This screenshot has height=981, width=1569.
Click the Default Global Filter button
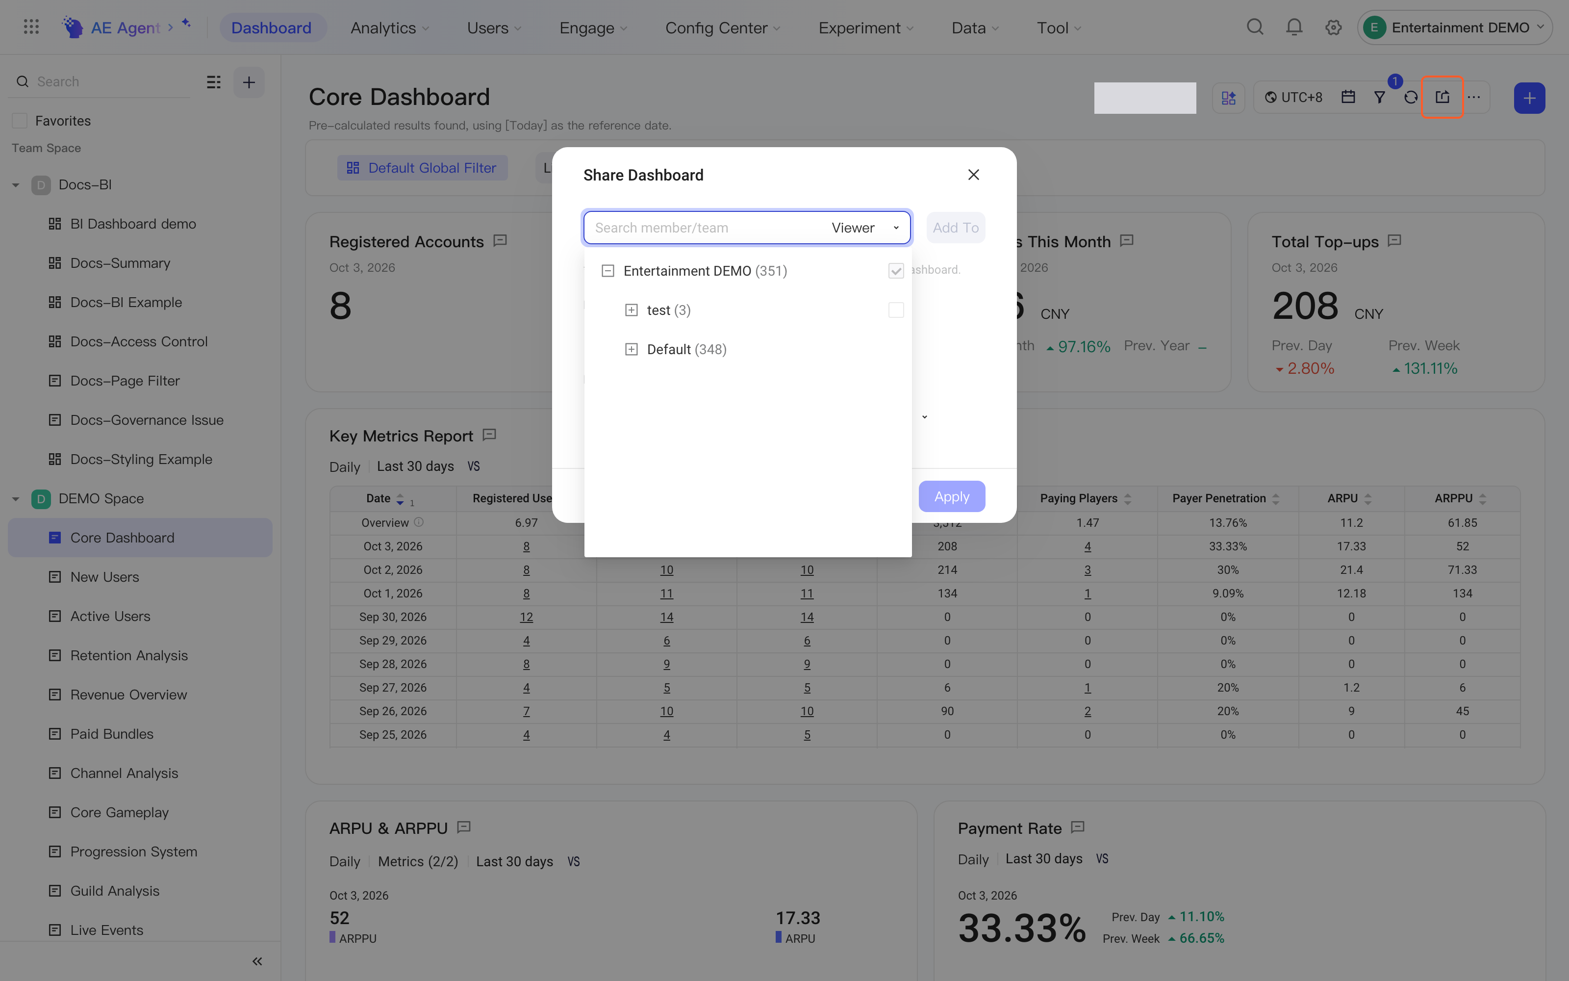click(x=422, y=167)
